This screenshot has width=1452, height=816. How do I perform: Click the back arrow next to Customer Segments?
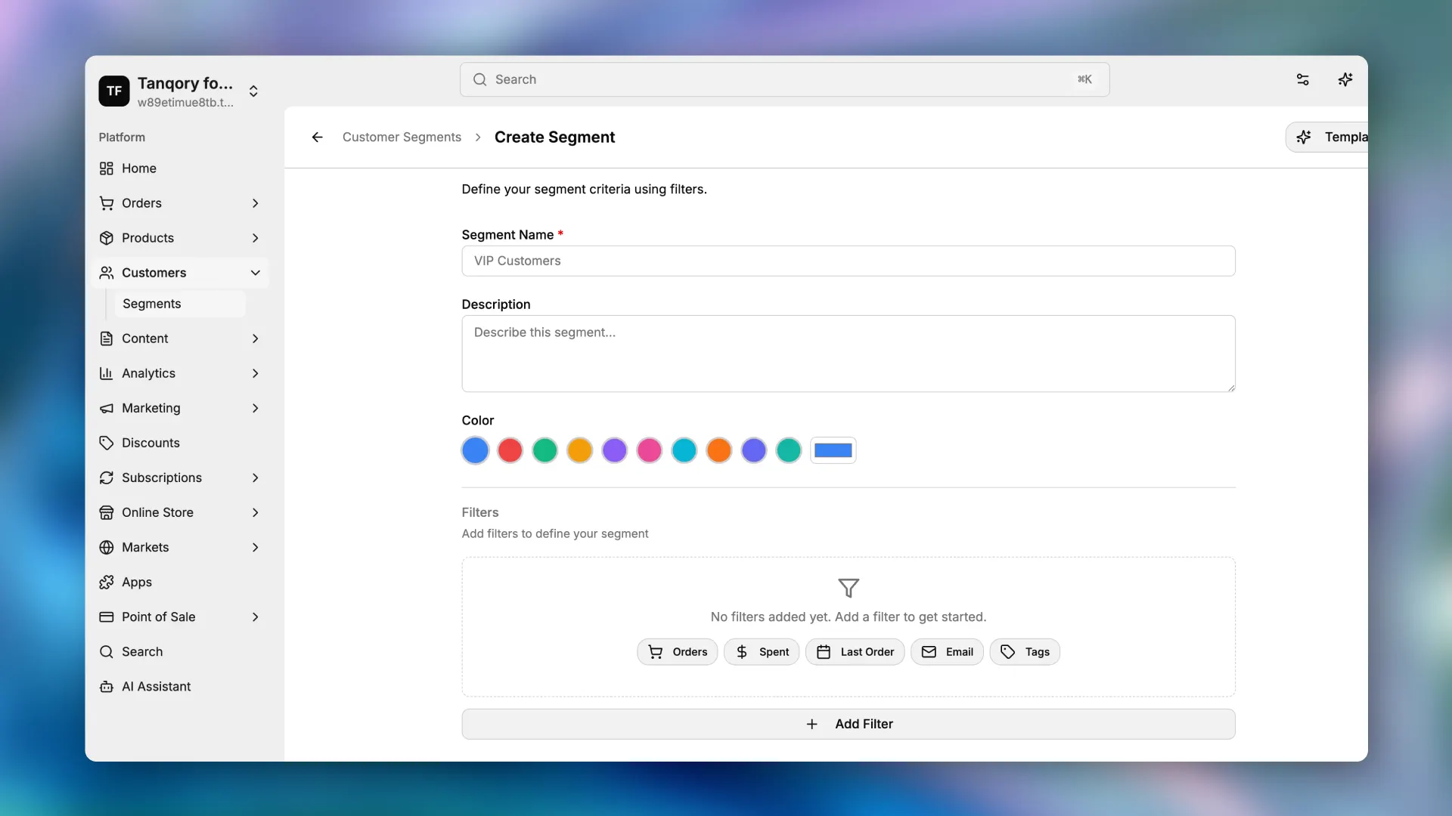(317, 137)
